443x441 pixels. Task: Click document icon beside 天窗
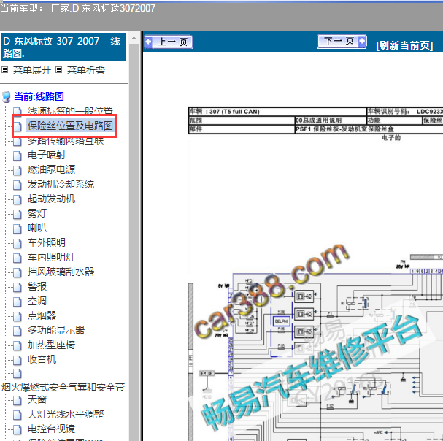18,400
